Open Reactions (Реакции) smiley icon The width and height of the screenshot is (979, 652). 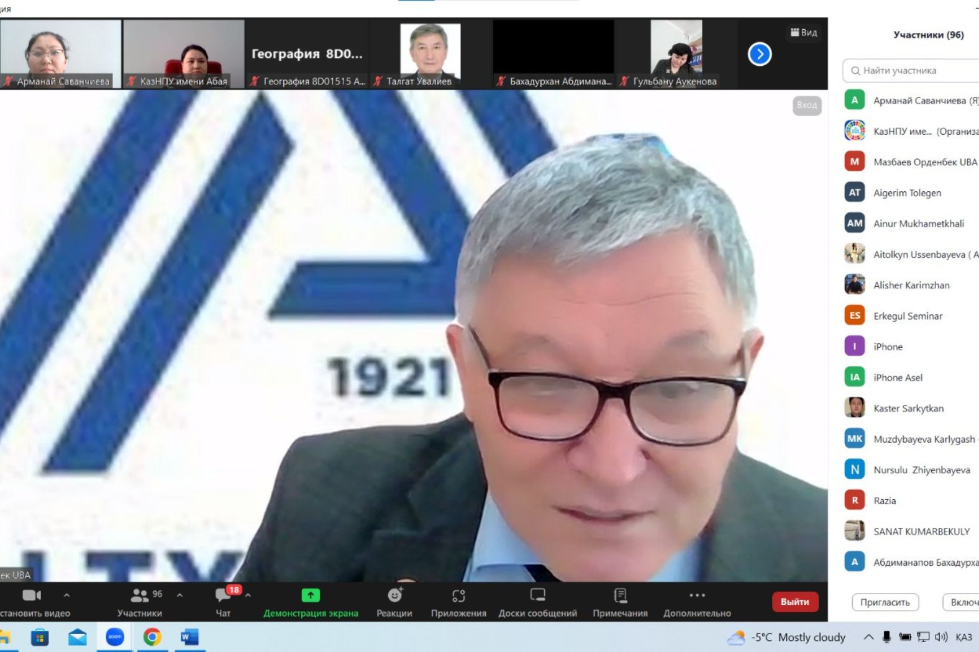(x=394, y=595)
